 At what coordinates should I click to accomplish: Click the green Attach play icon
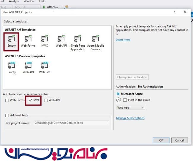click(x=44, y=7)
